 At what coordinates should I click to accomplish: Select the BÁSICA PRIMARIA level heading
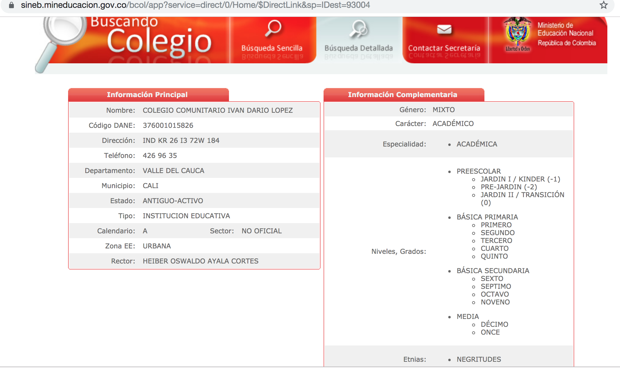[x=487, y=217]
